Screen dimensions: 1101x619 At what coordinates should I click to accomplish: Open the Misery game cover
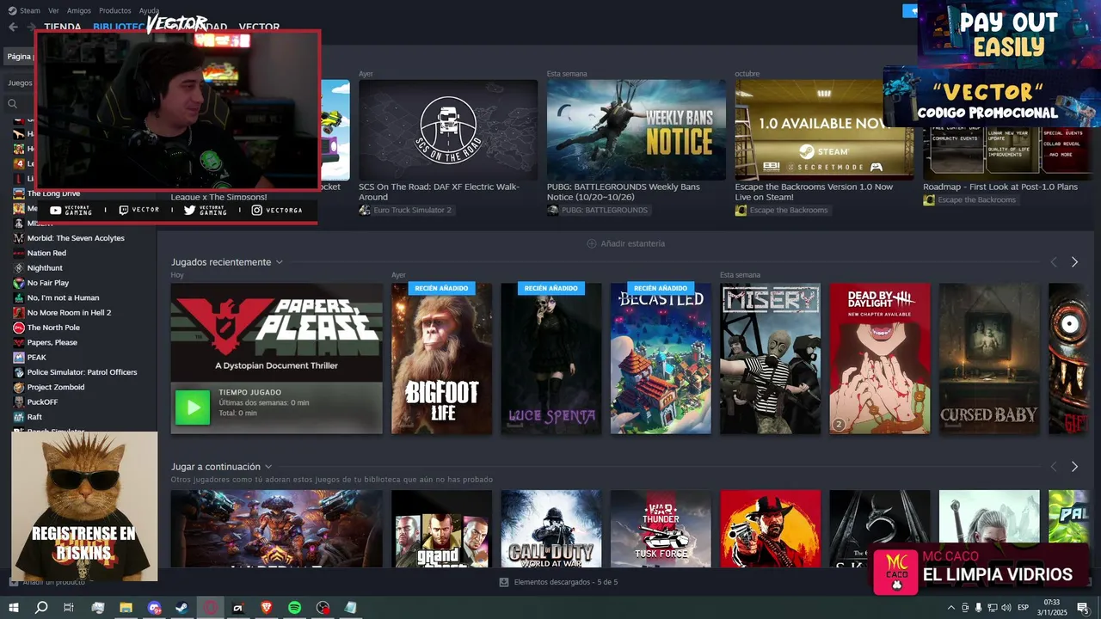[x=771, y=359]
